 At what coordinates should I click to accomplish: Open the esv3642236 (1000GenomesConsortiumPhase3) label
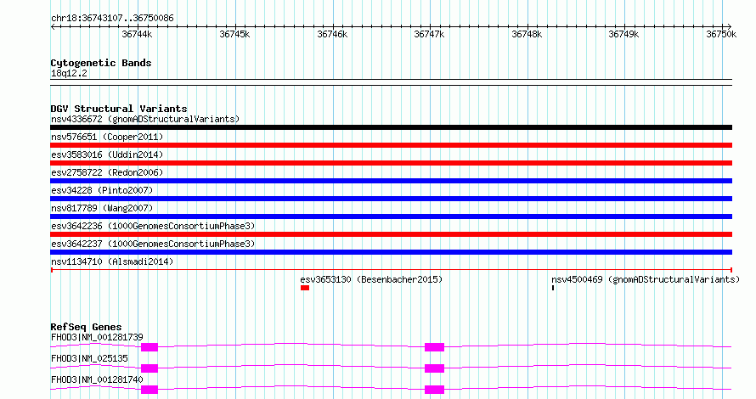(153, 226)
